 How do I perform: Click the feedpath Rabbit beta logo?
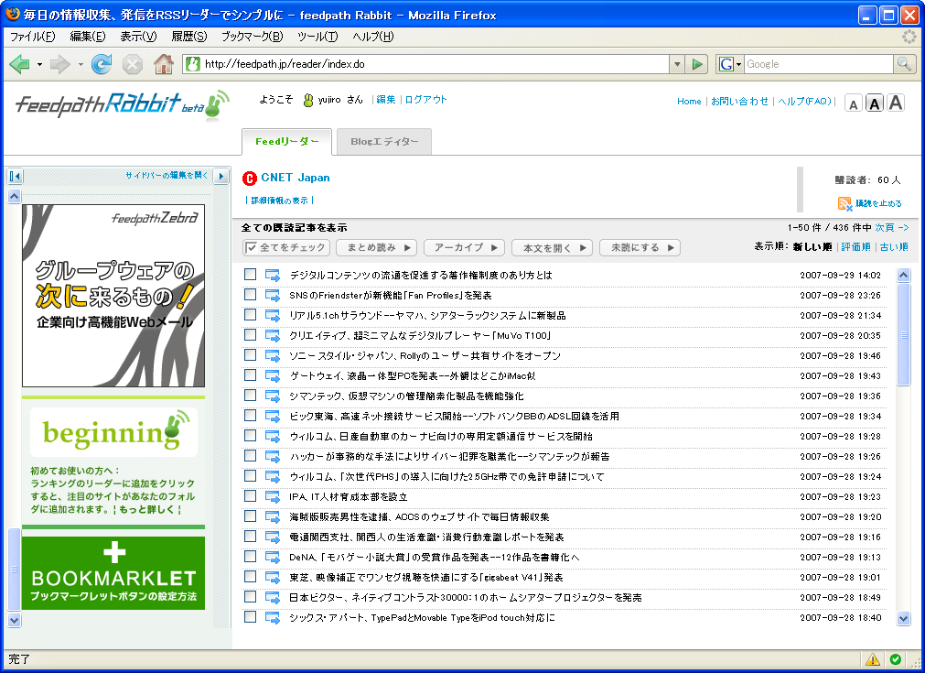[122, 105]
